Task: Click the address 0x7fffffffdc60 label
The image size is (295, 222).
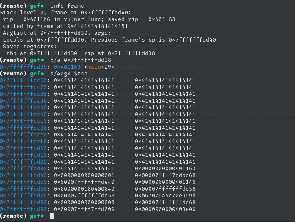Action: click(24, 80)
